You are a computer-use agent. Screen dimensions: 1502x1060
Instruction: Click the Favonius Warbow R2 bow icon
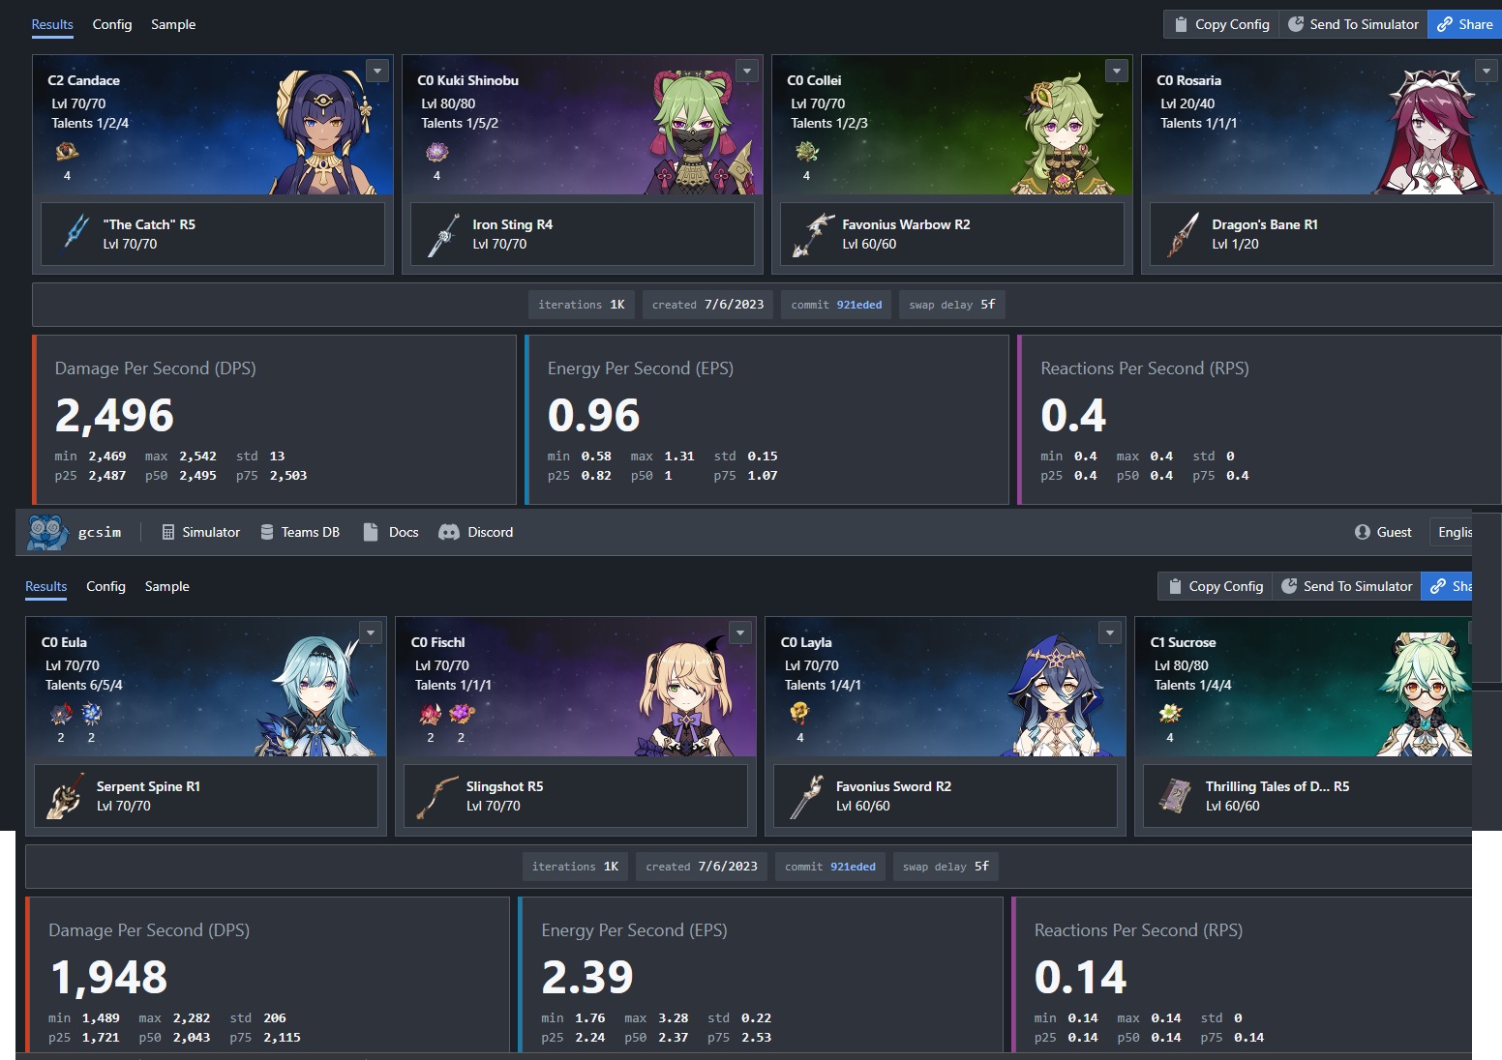click(x=813, y=234)
